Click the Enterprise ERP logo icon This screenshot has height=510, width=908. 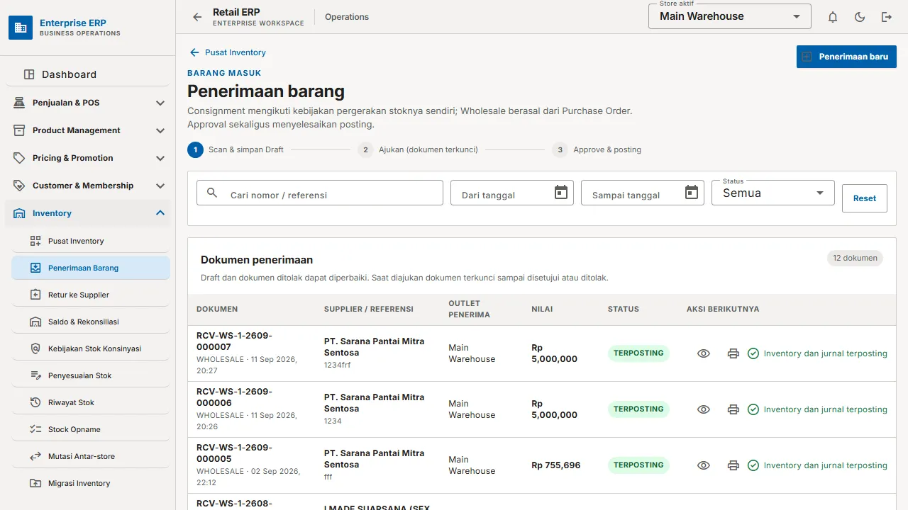[21, 28]
